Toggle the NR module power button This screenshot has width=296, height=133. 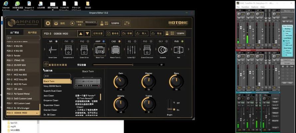(57, 41)
